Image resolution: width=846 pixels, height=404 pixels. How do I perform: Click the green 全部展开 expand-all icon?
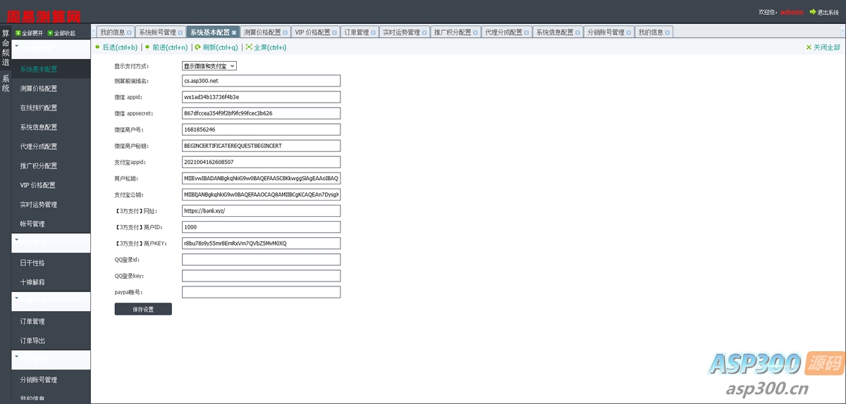pos(18,33)
